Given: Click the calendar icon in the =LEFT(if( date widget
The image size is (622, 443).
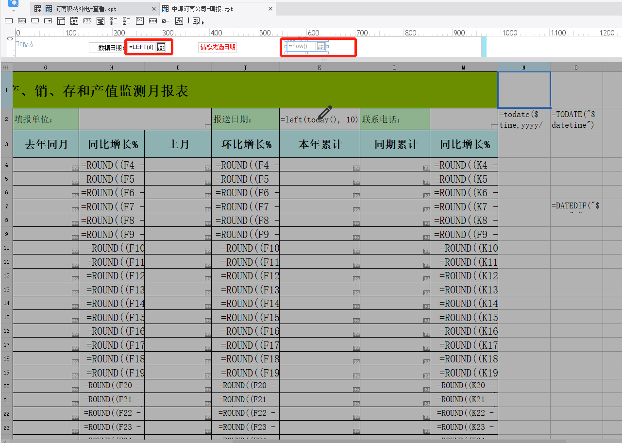Looking at the screenshot, I should pos(161,47).
